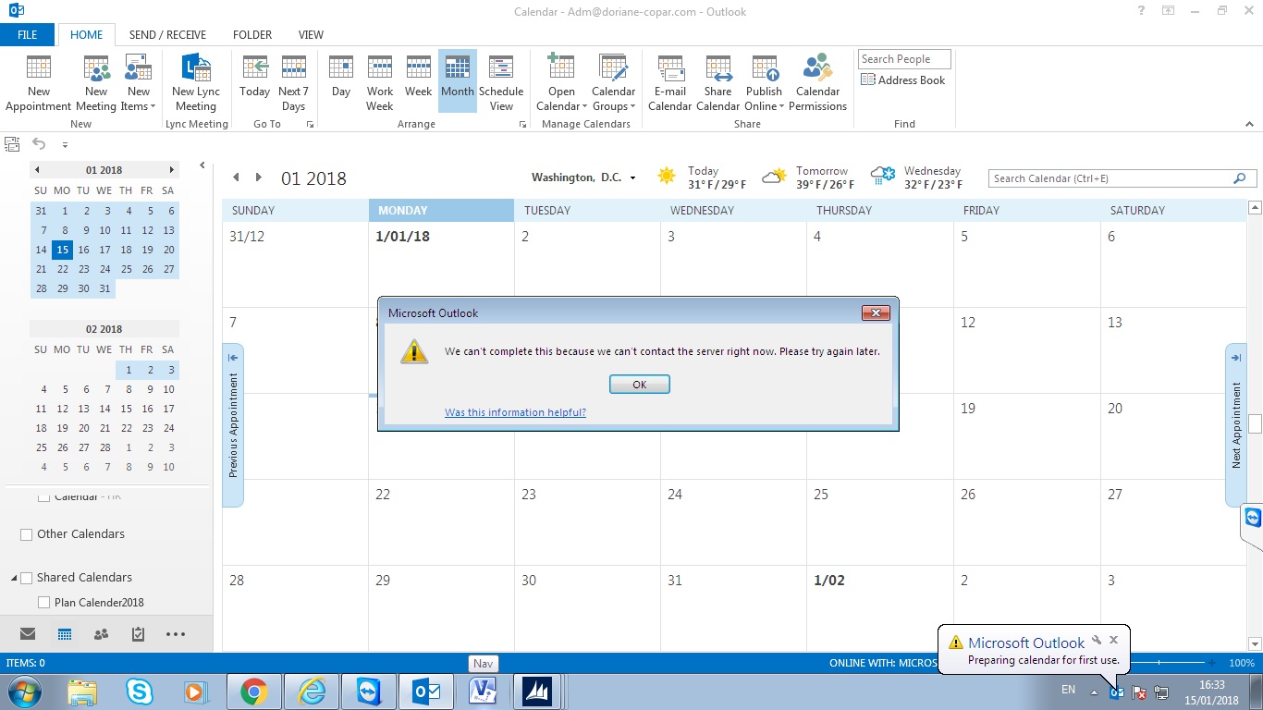The height and width of the screenshot is (710, 1263).
Task: Click the Undo arrow in quick access toolbar
Action: coord(39,143)
